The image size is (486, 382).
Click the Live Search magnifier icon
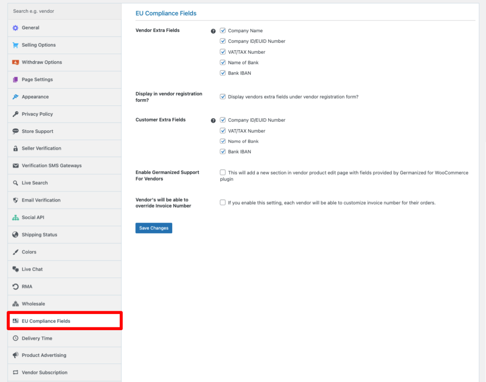pyautogui.click(x=15, y=183)
